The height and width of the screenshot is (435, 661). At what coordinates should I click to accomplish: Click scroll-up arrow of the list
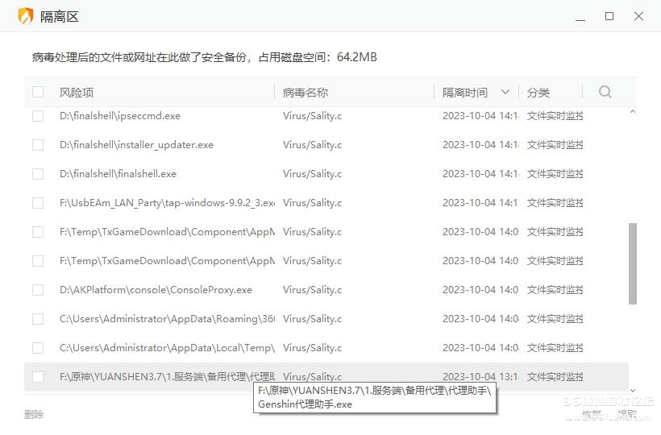point(633,113)
